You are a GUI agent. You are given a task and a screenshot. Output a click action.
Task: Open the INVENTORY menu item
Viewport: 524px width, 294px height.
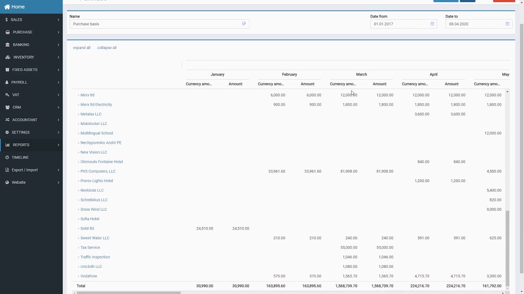pos(32,57)
